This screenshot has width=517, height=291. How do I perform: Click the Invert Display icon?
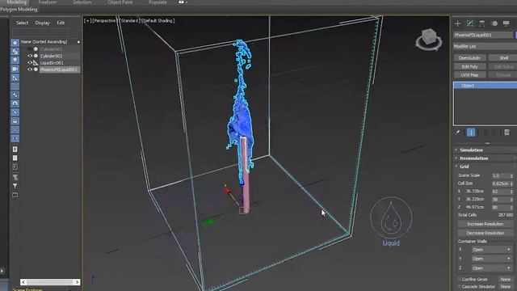[15, 167]
